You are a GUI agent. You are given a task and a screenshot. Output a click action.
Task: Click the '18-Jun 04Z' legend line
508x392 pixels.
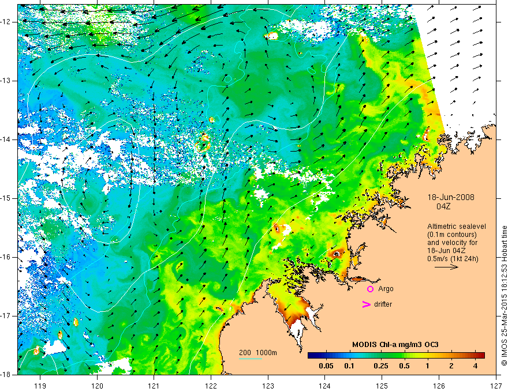click(447, 251)
